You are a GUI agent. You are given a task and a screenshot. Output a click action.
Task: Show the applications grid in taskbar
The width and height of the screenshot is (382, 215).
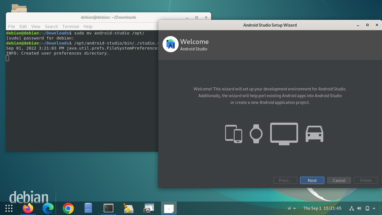pos(9,208)
